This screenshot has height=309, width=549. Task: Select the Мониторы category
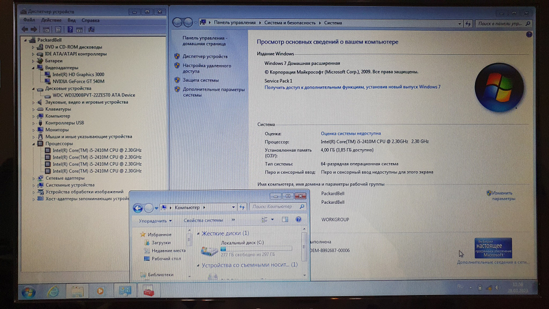click(57, 130)
